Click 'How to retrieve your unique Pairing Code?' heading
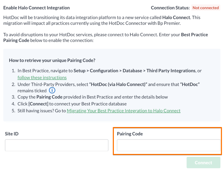Image resolution: width=223 pixels, height=172 pixels. 52,60
